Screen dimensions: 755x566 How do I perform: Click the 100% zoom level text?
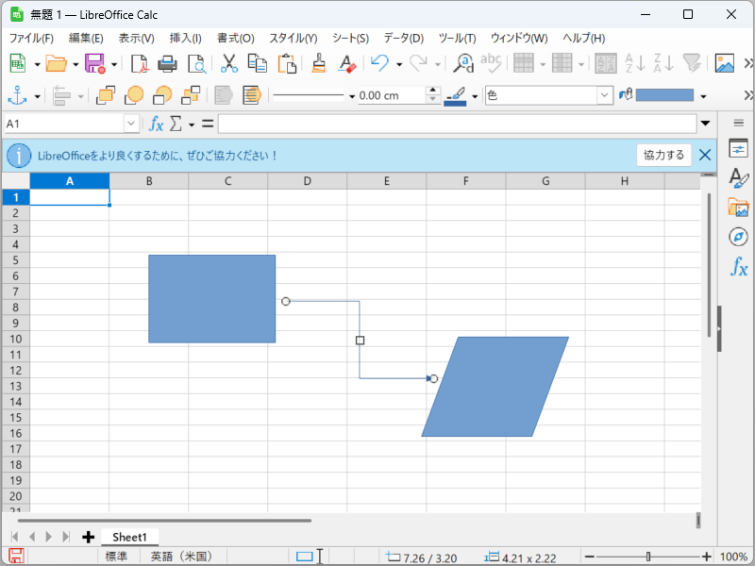[x=733, y=557]
